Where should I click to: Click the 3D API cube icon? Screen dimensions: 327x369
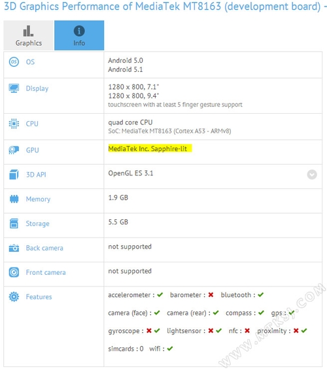tap(14, 175)
